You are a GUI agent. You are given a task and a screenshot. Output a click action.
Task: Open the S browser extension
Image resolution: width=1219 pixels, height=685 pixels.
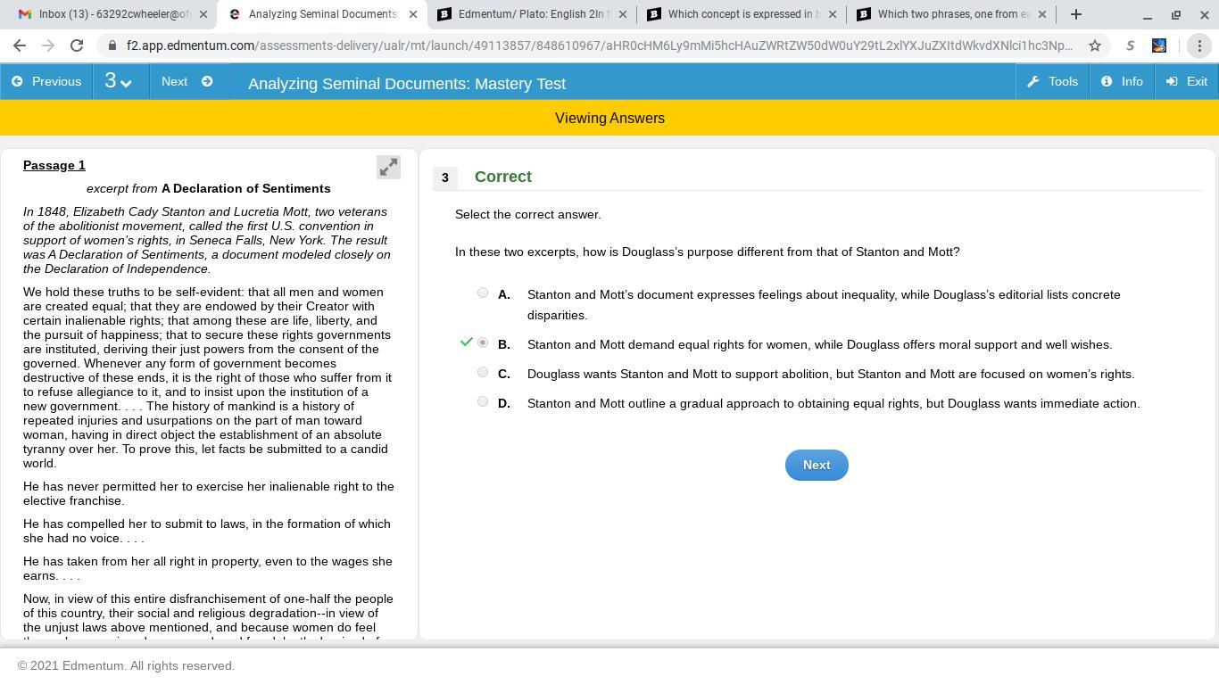1131,45
